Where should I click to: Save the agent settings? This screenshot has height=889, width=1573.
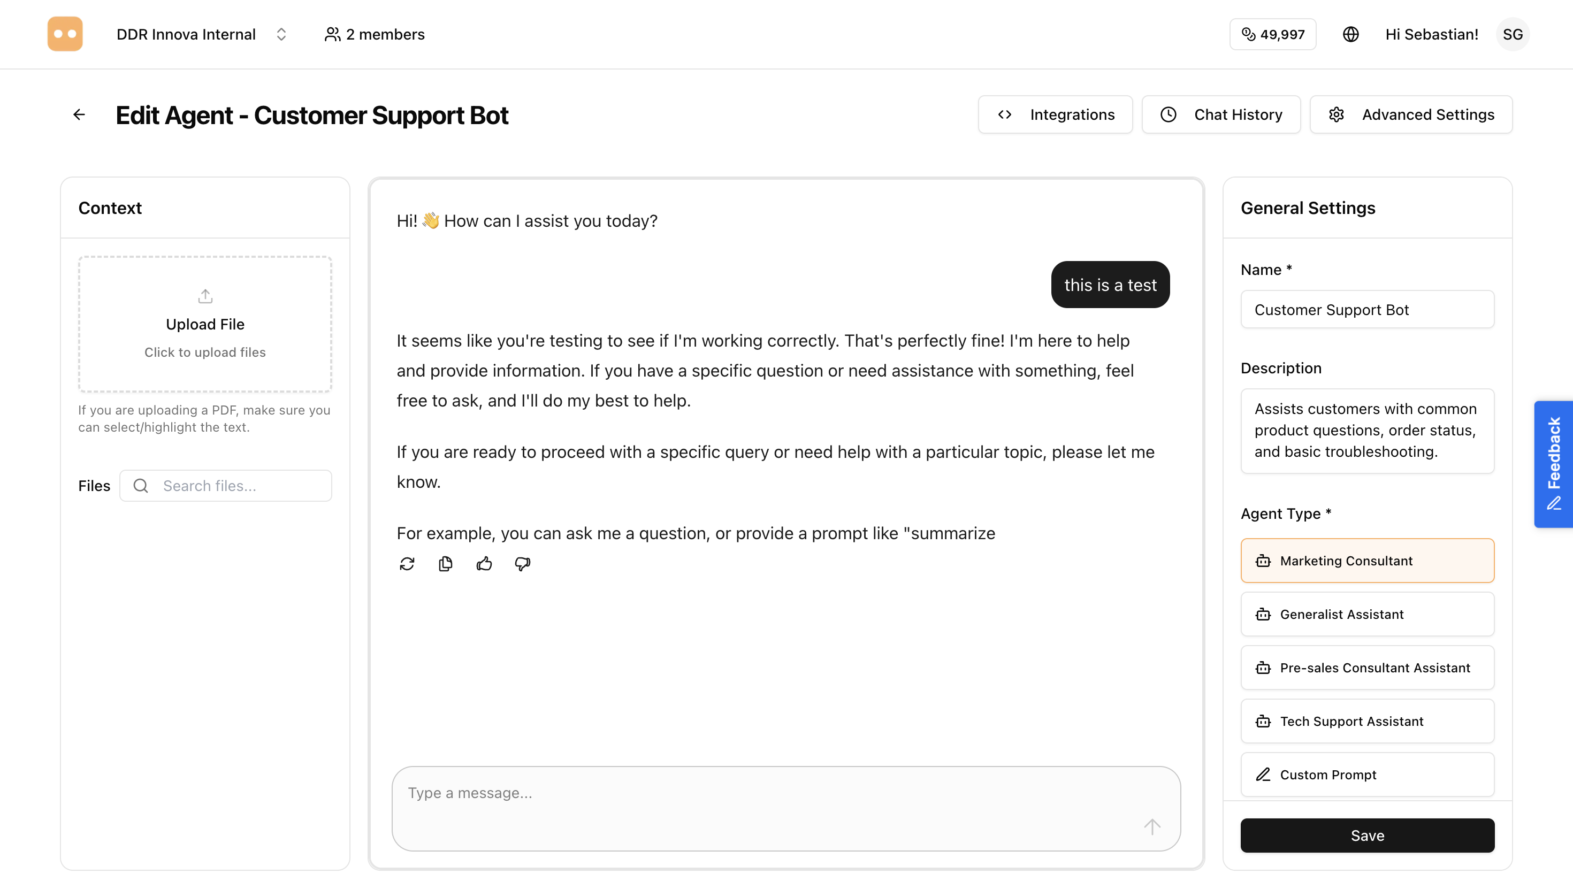tap(1366, 836)
